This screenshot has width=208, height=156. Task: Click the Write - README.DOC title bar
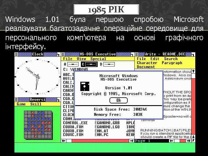click(x=165, y=54)
